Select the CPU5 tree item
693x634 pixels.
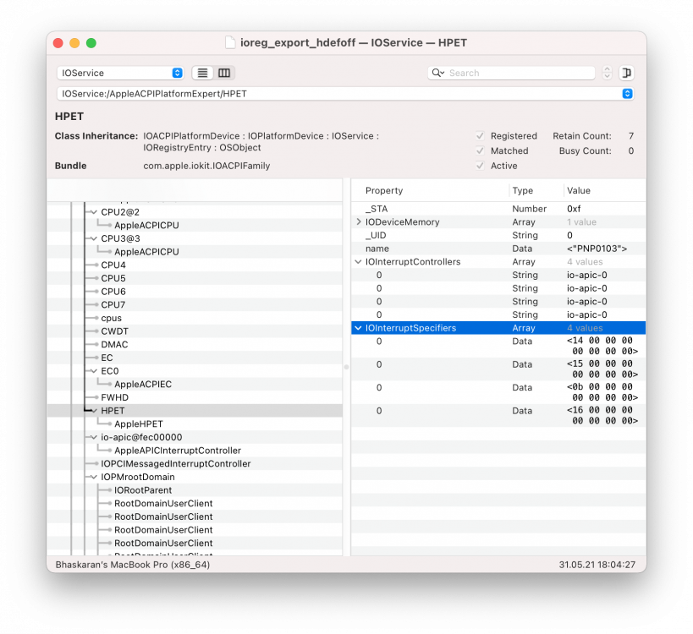coord(113,279)
